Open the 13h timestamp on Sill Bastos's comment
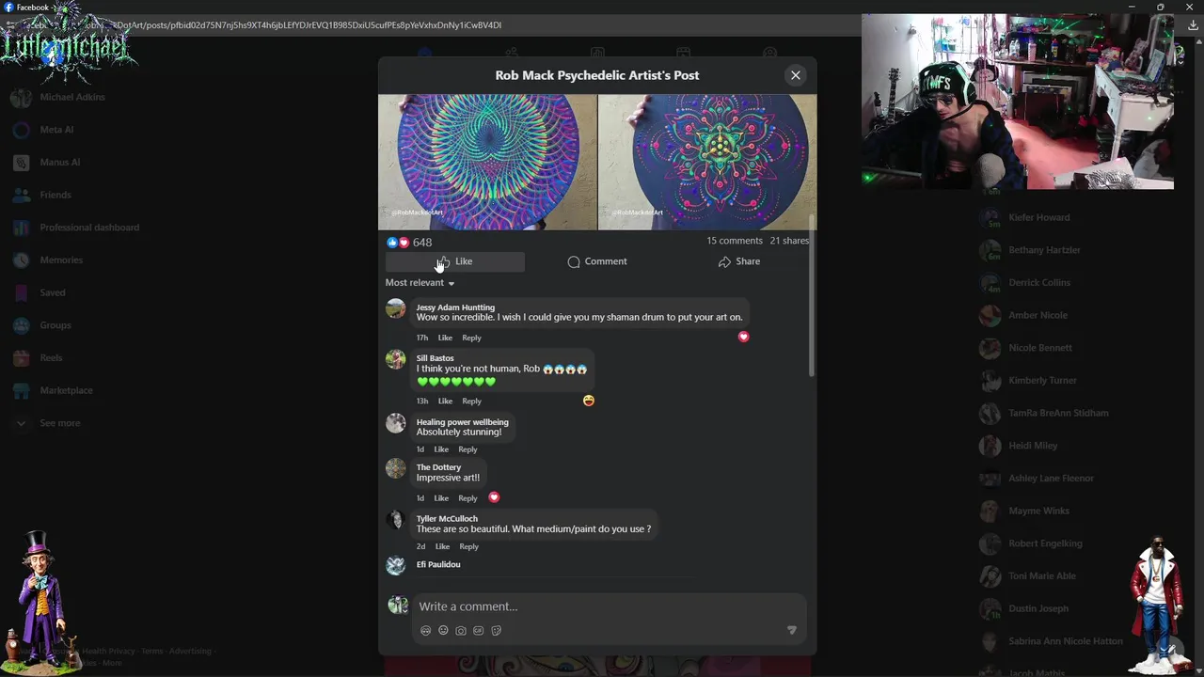Screen dimensions: 1204x677 click(422, 401)
